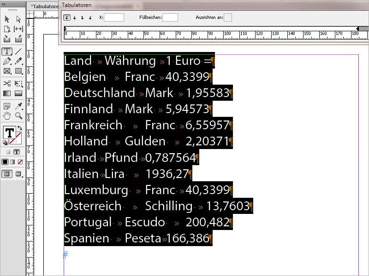This screenshot has height=276, width=369.
Task: Select the Zoom tool
Action: click(18, 116)
